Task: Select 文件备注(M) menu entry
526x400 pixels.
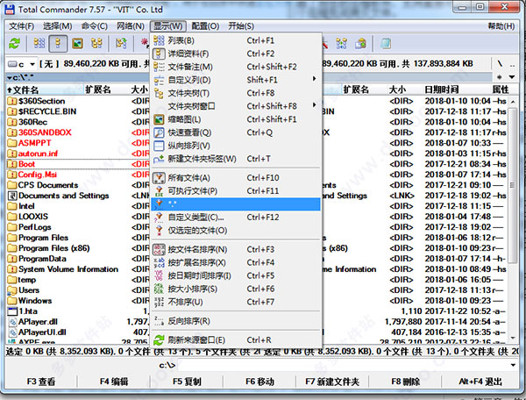Action: [236, 67]
